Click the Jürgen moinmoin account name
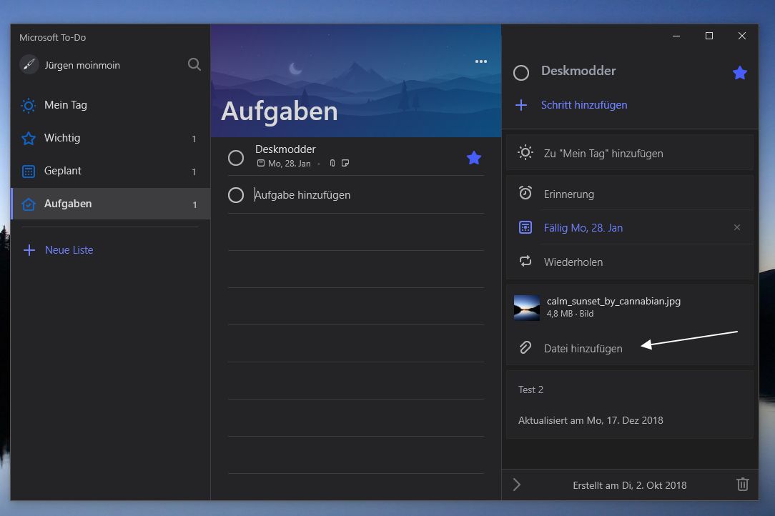The image size is (775, 516). (82, 65)
